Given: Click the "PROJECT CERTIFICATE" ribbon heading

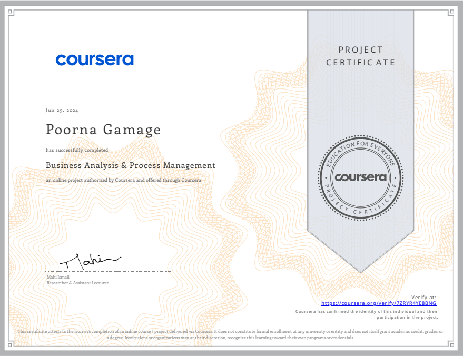Looking at the screenshot, I should (360, 56).
